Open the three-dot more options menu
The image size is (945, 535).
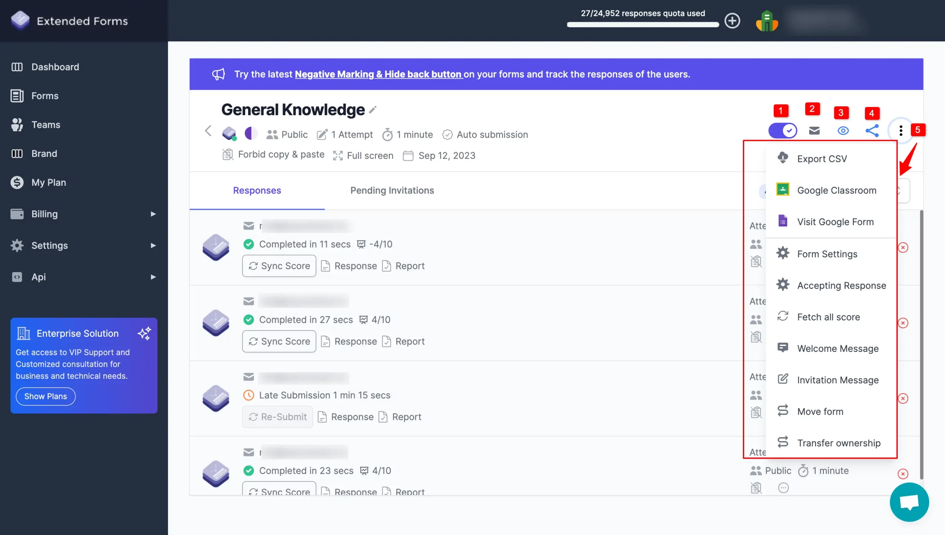tap(901, 131)
